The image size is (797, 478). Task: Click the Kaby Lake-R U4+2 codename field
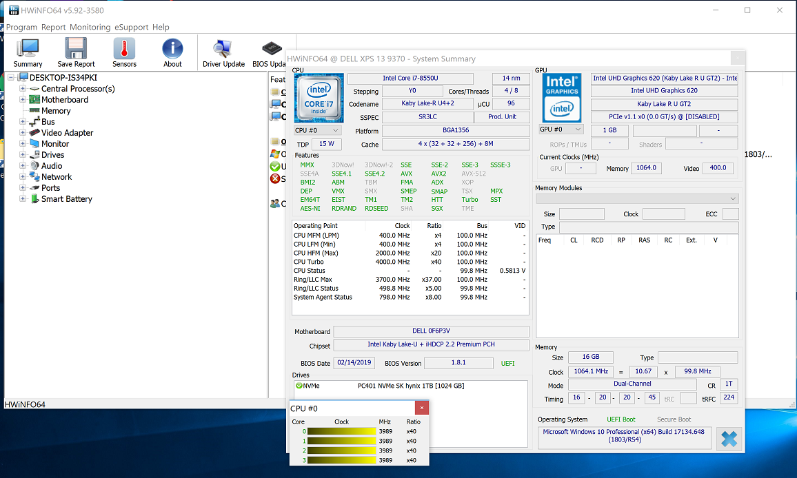(x=427, y=103)
